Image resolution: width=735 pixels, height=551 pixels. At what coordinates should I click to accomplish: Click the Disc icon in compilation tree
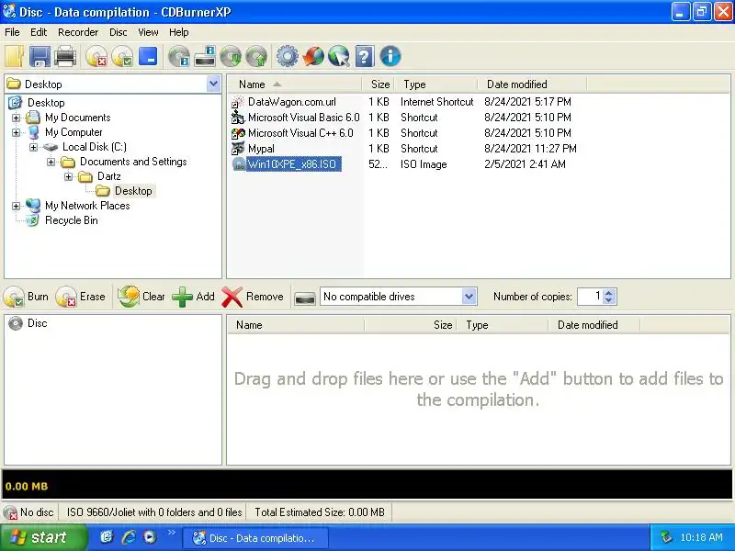click(16, 323)
